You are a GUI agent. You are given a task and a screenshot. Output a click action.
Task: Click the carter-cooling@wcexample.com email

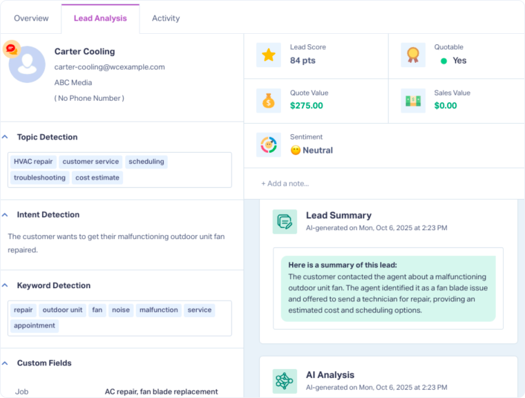[x=109, y=67]
